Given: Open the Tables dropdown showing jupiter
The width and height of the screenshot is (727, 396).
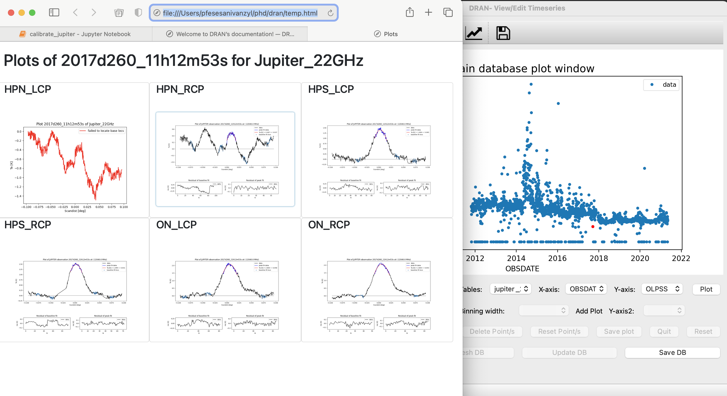Looking at the screenshot, I should click(x=510, y=289).
